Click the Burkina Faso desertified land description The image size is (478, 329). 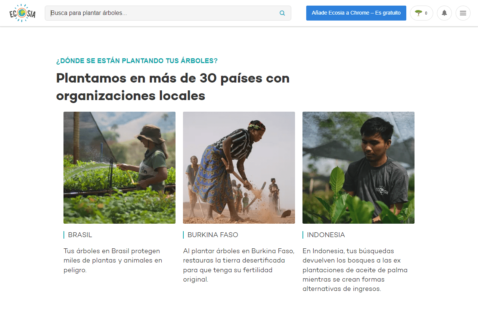point(239,265)
